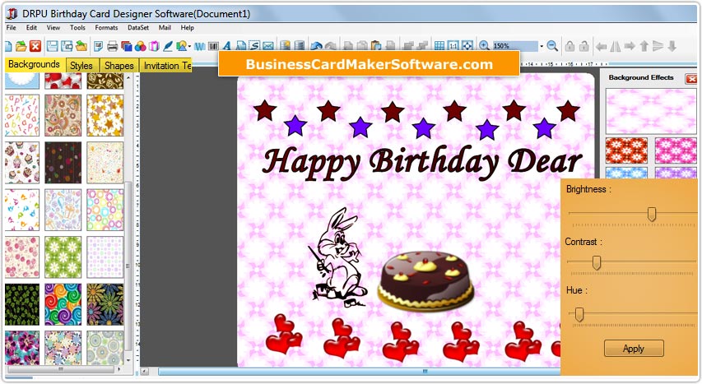Switch to the Invitation Templates tab

click(x=166, y=65)
